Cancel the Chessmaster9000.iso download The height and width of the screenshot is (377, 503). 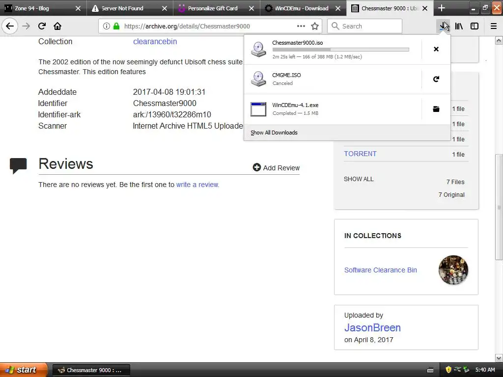pyautogui.click(x=436, y=49)
